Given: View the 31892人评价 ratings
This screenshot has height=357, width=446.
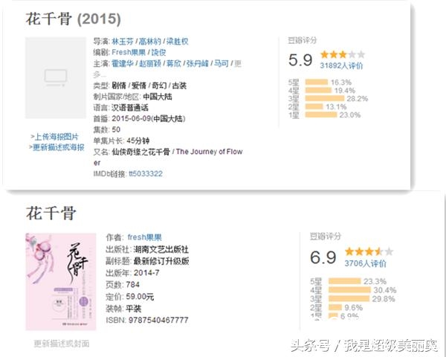Looking at the screenshot, I should tap(341, 65).
